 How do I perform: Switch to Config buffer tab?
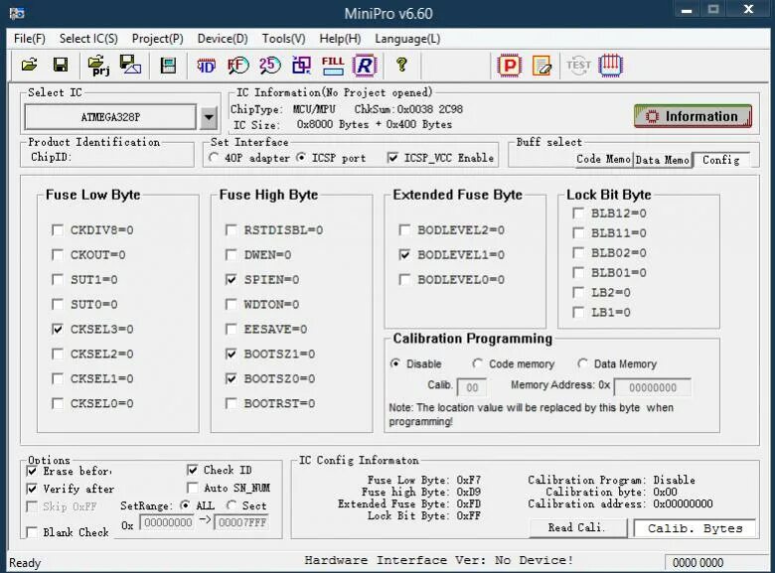(x=720, y=160)
